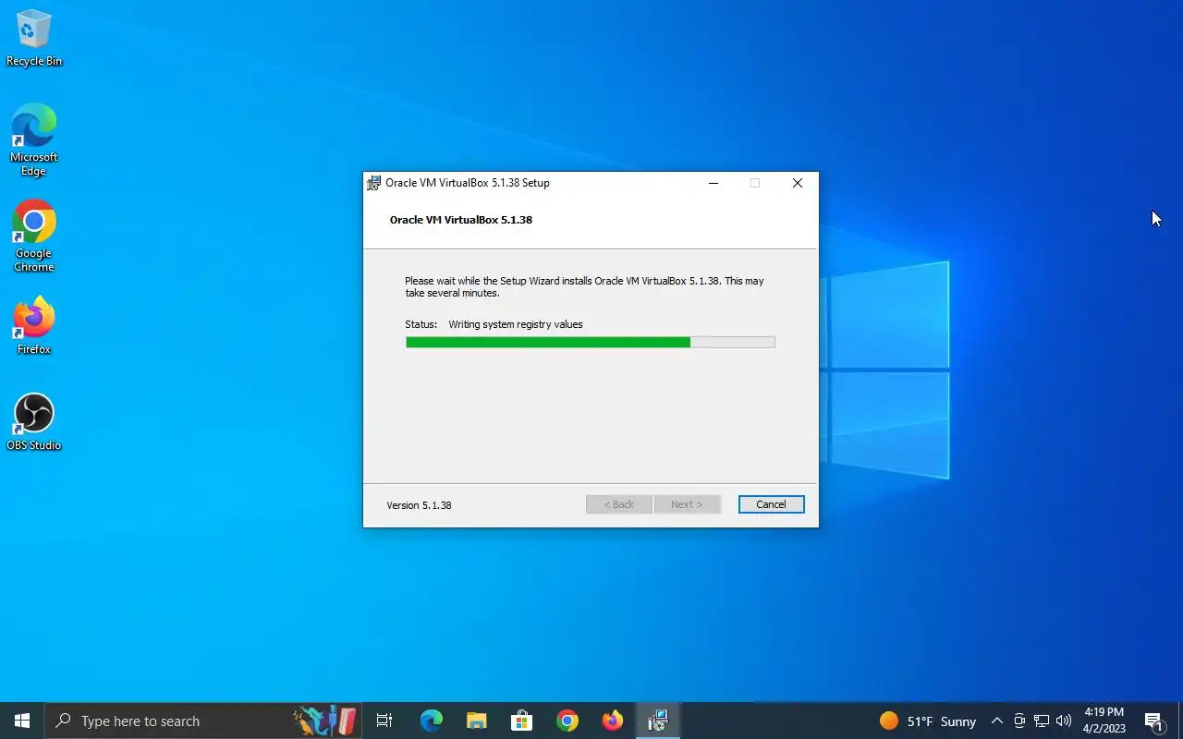The height and width of the screenshot is (739, 1183).
Task: Select the OBS Studio desktop shortcut
Action: point(34,422)
